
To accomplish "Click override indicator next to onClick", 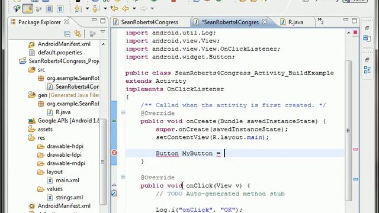I will [114, 185].
